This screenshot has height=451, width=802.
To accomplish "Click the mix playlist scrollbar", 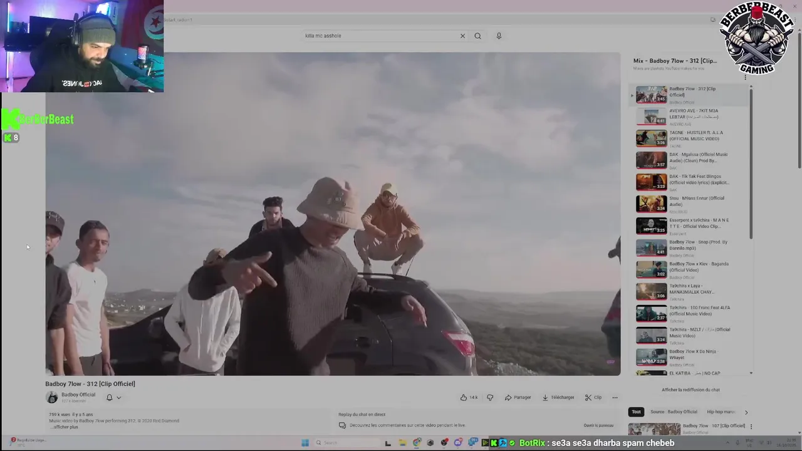I will coord(751,163).
